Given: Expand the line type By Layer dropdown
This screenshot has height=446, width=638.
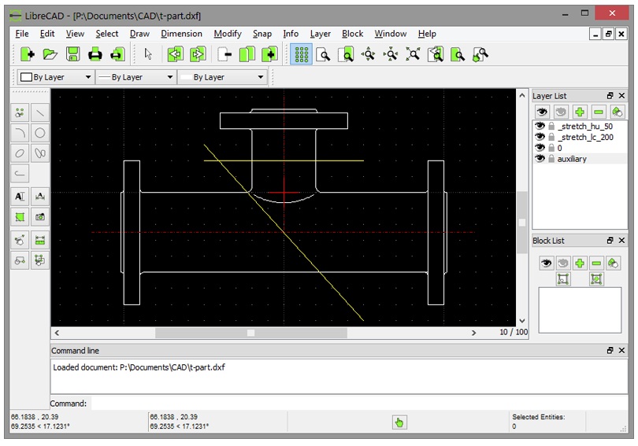Looking at the screenshot, I should coord(222,77).
